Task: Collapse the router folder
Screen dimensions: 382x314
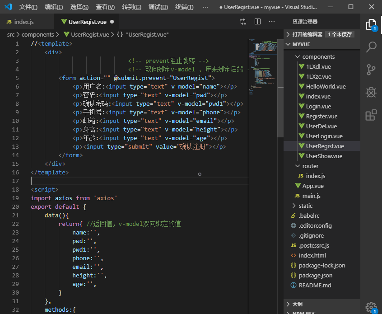Action: click(310, 166)
